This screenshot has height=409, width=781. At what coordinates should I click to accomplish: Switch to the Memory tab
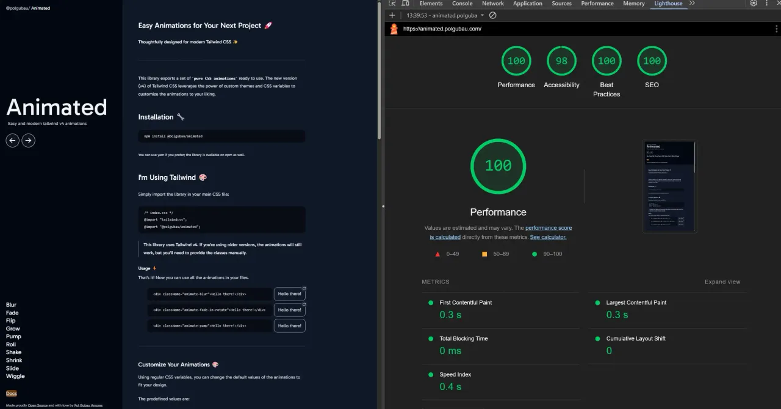point(633,4)
